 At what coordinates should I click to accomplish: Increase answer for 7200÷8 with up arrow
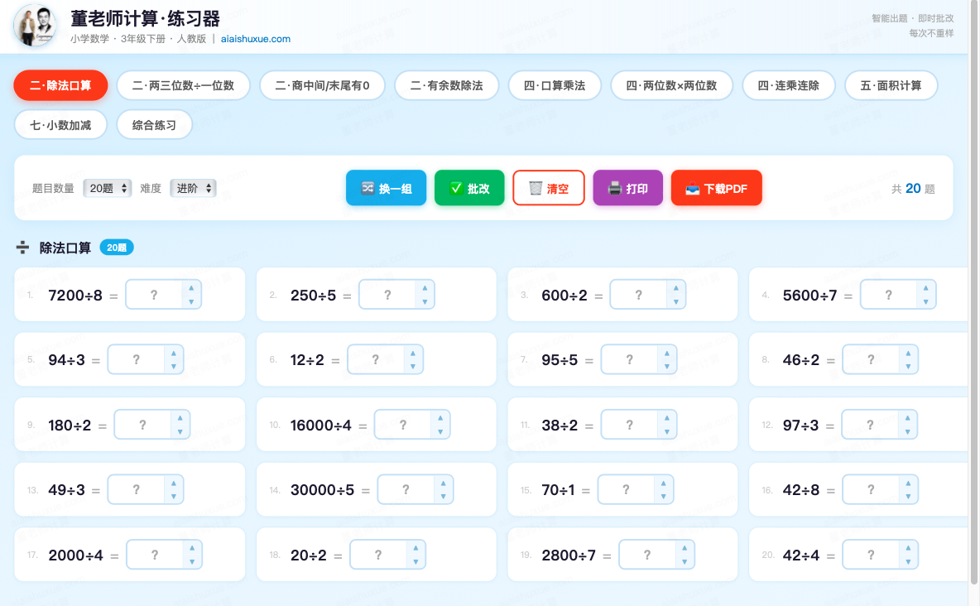point(191,288)
